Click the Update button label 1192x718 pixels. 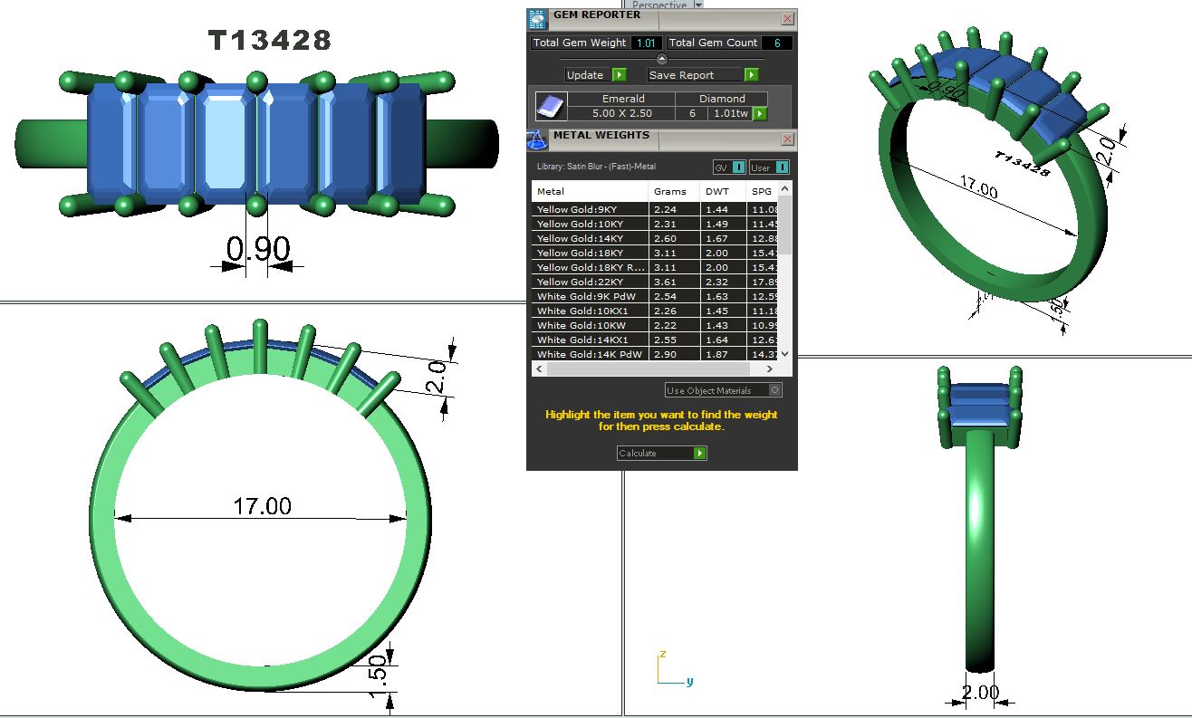click(585, 75)
